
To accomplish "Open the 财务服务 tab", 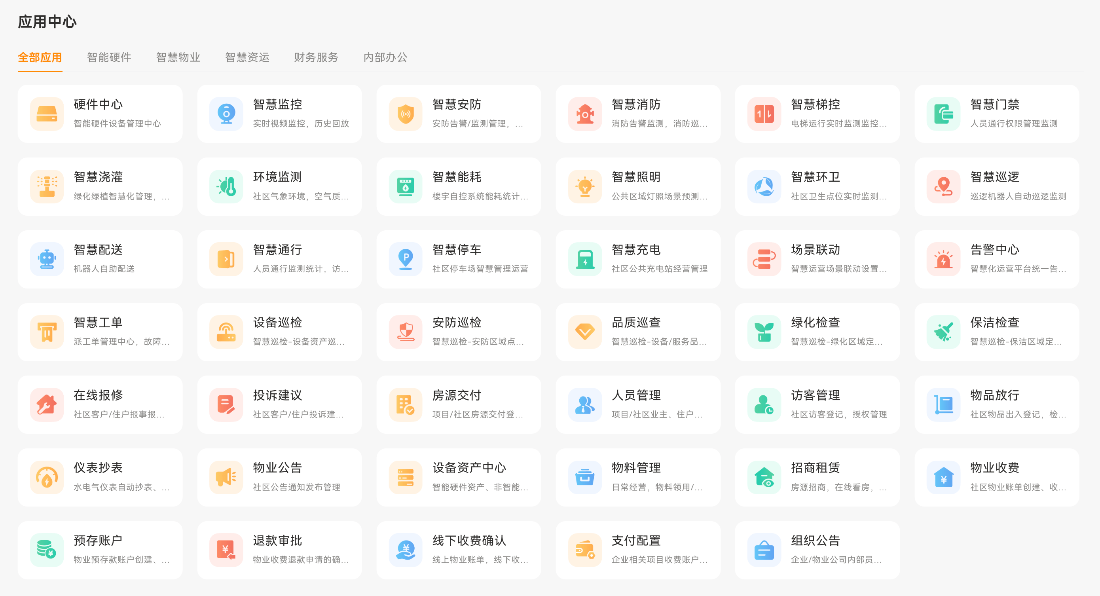I will [x=317, y=57].
